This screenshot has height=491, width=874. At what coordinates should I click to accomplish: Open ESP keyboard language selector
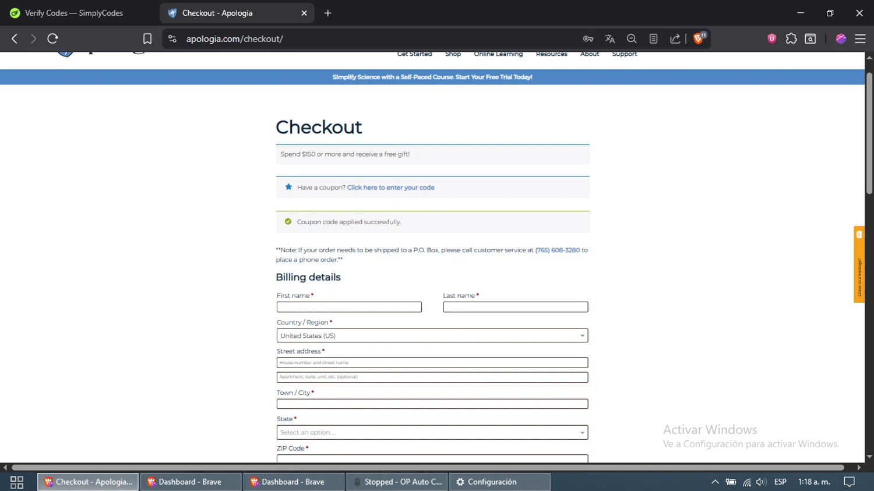(780, 482)
